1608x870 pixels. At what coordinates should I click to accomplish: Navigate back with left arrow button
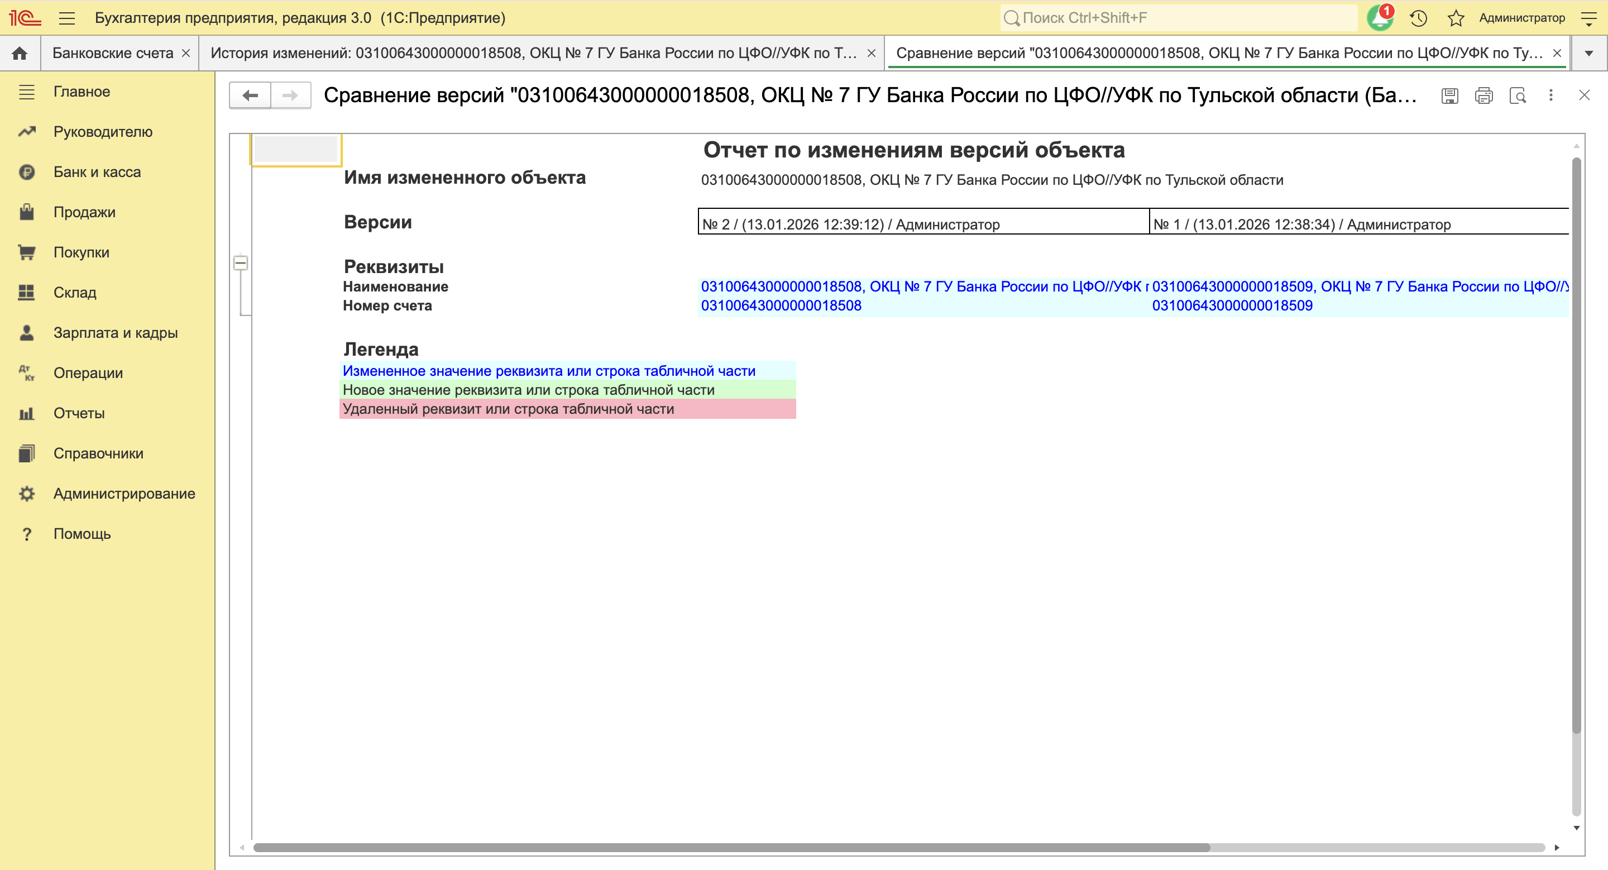pyautogui.click(x=250, y=95)
